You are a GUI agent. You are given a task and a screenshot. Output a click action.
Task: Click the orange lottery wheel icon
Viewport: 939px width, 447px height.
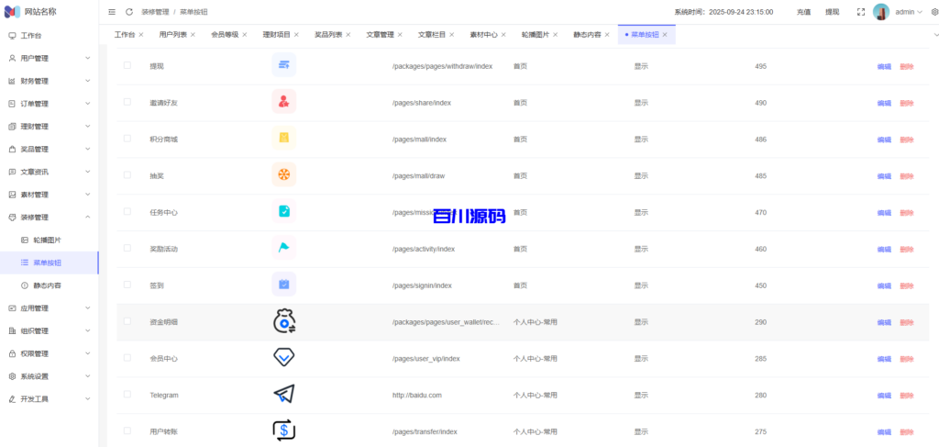tap(283, 175)
